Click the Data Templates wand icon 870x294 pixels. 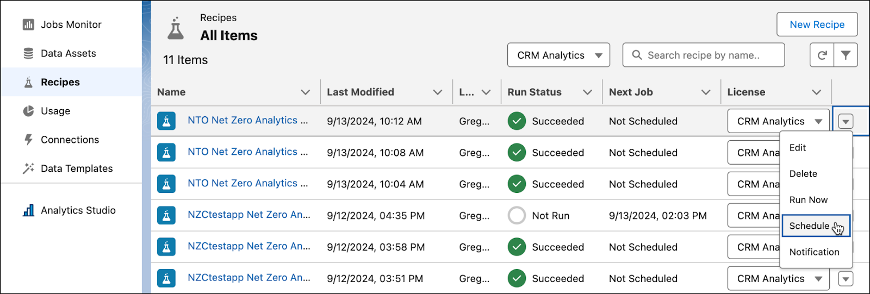(28, 168)
